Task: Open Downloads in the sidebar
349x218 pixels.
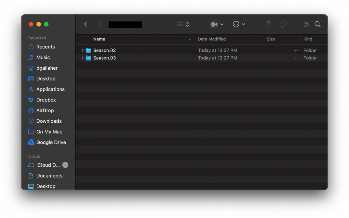Action: coord(49,121)
